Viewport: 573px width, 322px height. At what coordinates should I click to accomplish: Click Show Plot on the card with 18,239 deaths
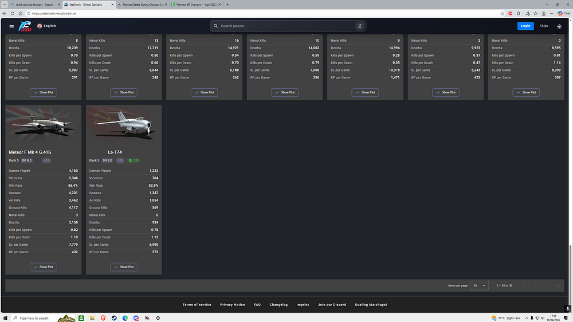tap(44, 92)
